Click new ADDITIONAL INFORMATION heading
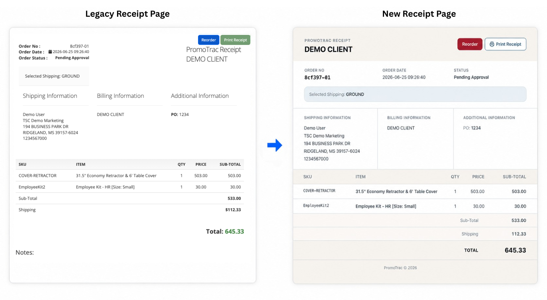 pos(489,118)
